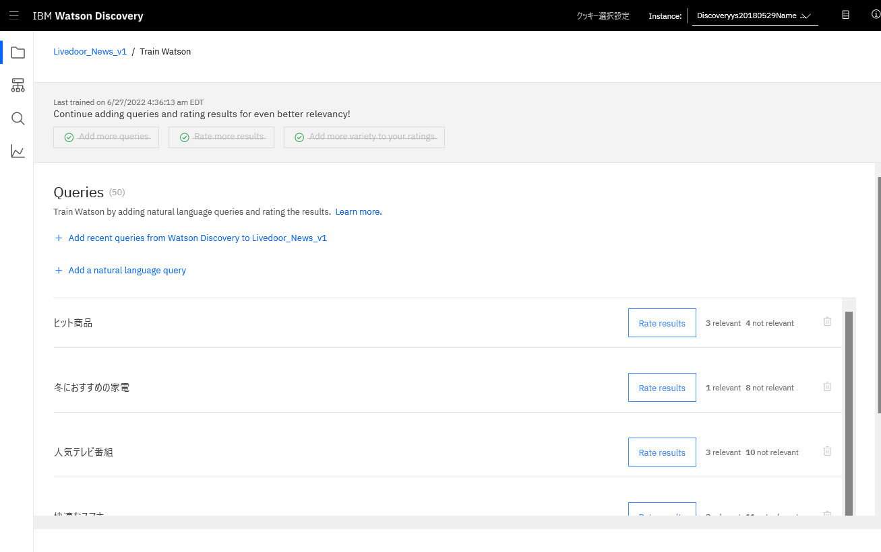Click the Rate more results checked item
The height and width of the screenshot is (552, 881).
[x=221, y=137]
